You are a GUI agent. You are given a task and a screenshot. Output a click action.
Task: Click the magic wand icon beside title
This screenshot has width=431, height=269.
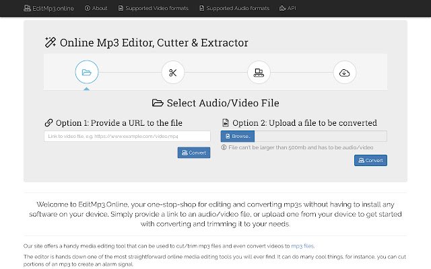click(x=51, y=42)
